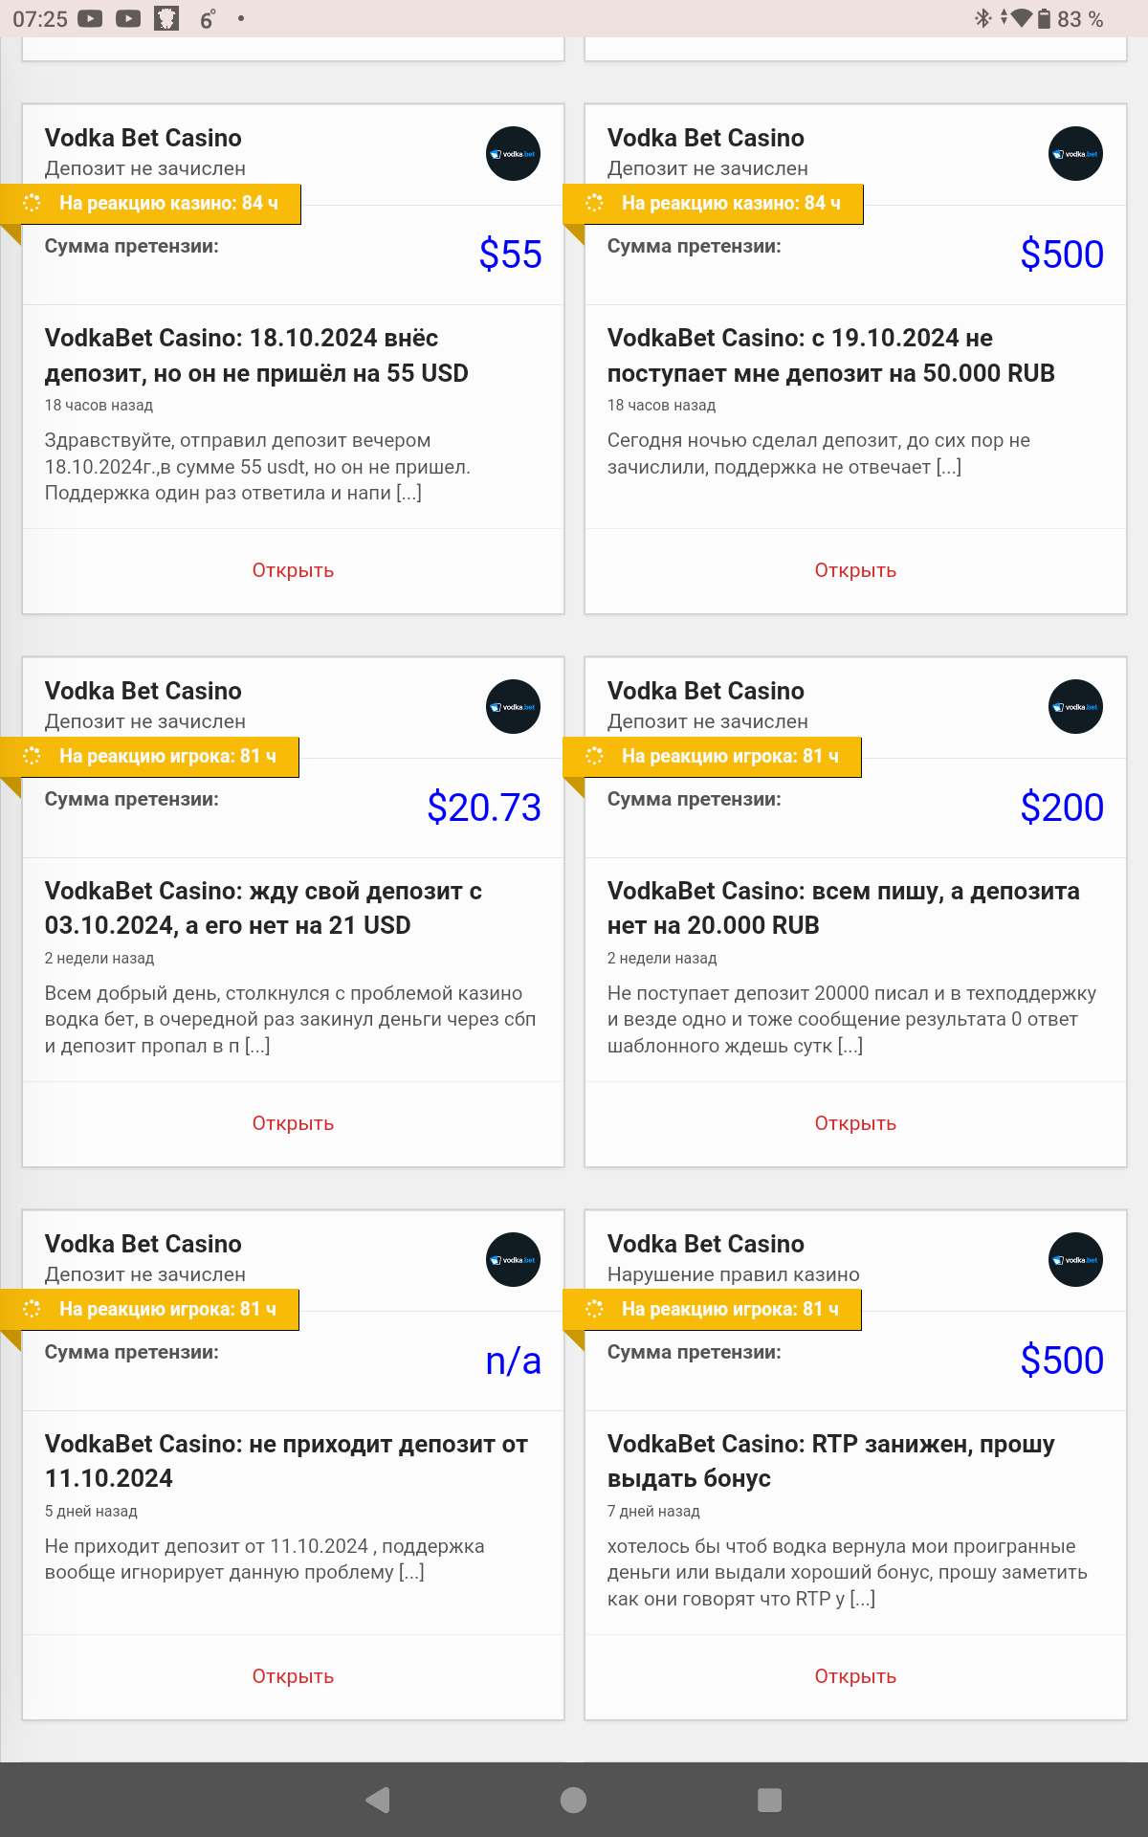The width and height of the screenshot is (1148, 1837).
Task: Open the 20.000 RUB deposit complaint
Action: pyautogui.click(x=855, y=1123)
